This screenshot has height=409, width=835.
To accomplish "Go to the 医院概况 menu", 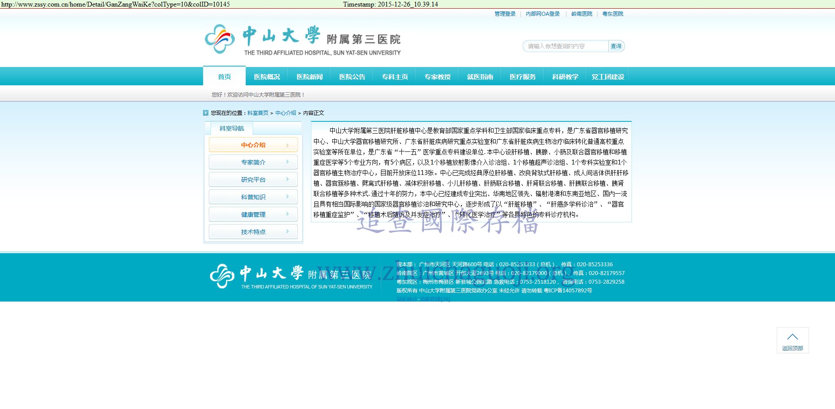I will tap(267, 77).
